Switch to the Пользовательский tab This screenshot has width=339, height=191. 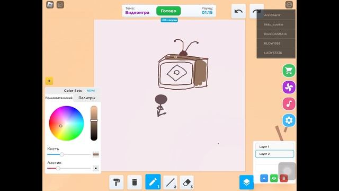pyautogui.click(x=59, y=98)
